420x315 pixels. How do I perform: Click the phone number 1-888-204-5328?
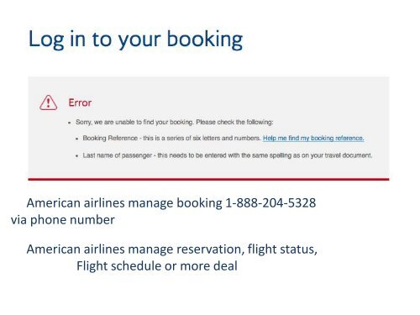(x=270, y=202)
